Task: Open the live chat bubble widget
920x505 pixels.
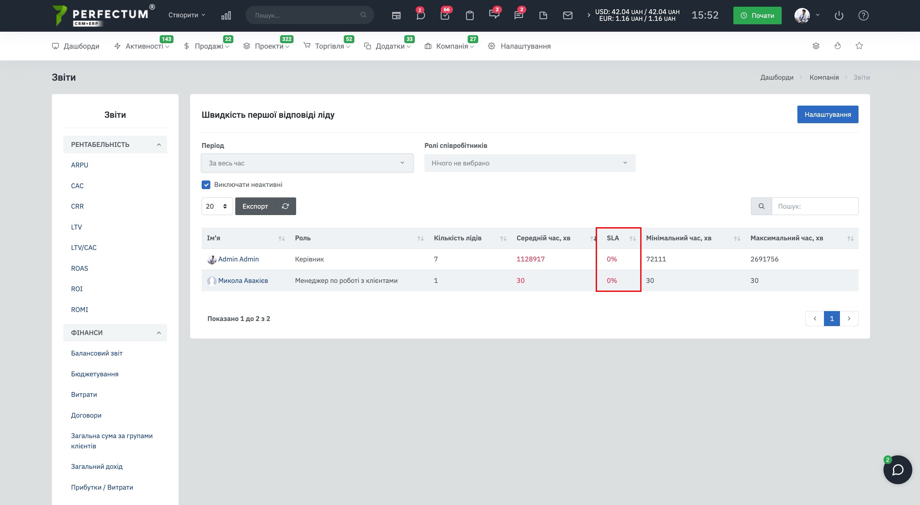Action: (x=898, y=470)
